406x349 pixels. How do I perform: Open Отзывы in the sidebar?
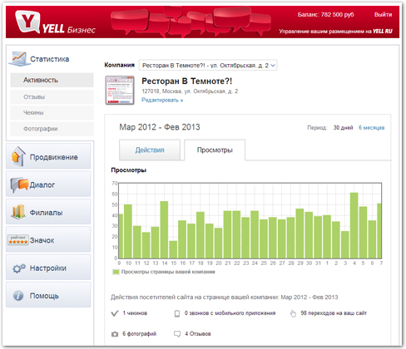[x=52, y=97]
